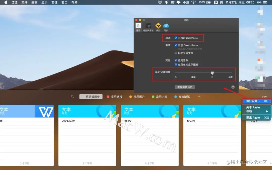Click the battery status icon
This screenshot has width=272, height=170.
[x=209, y=2]
